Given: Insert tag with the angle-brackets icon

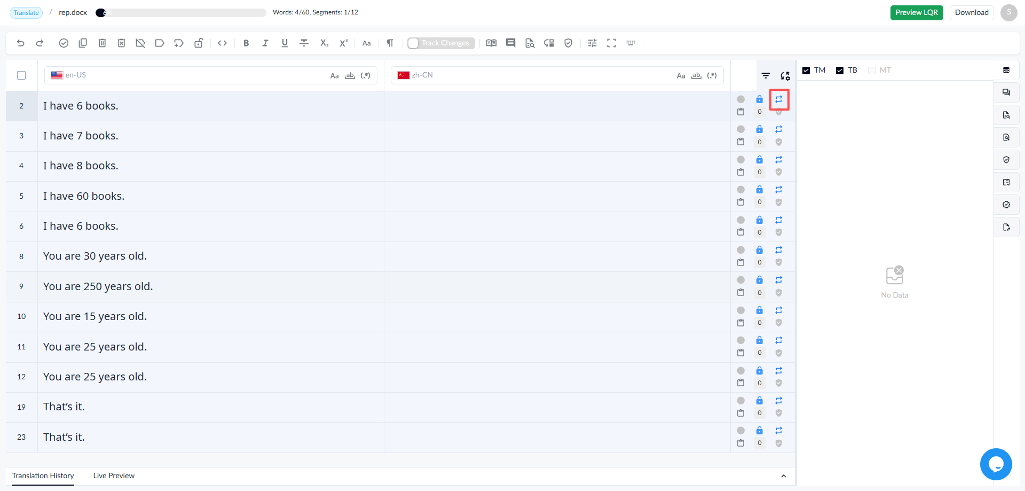Looking at the screenshot, I should point(223,43).
